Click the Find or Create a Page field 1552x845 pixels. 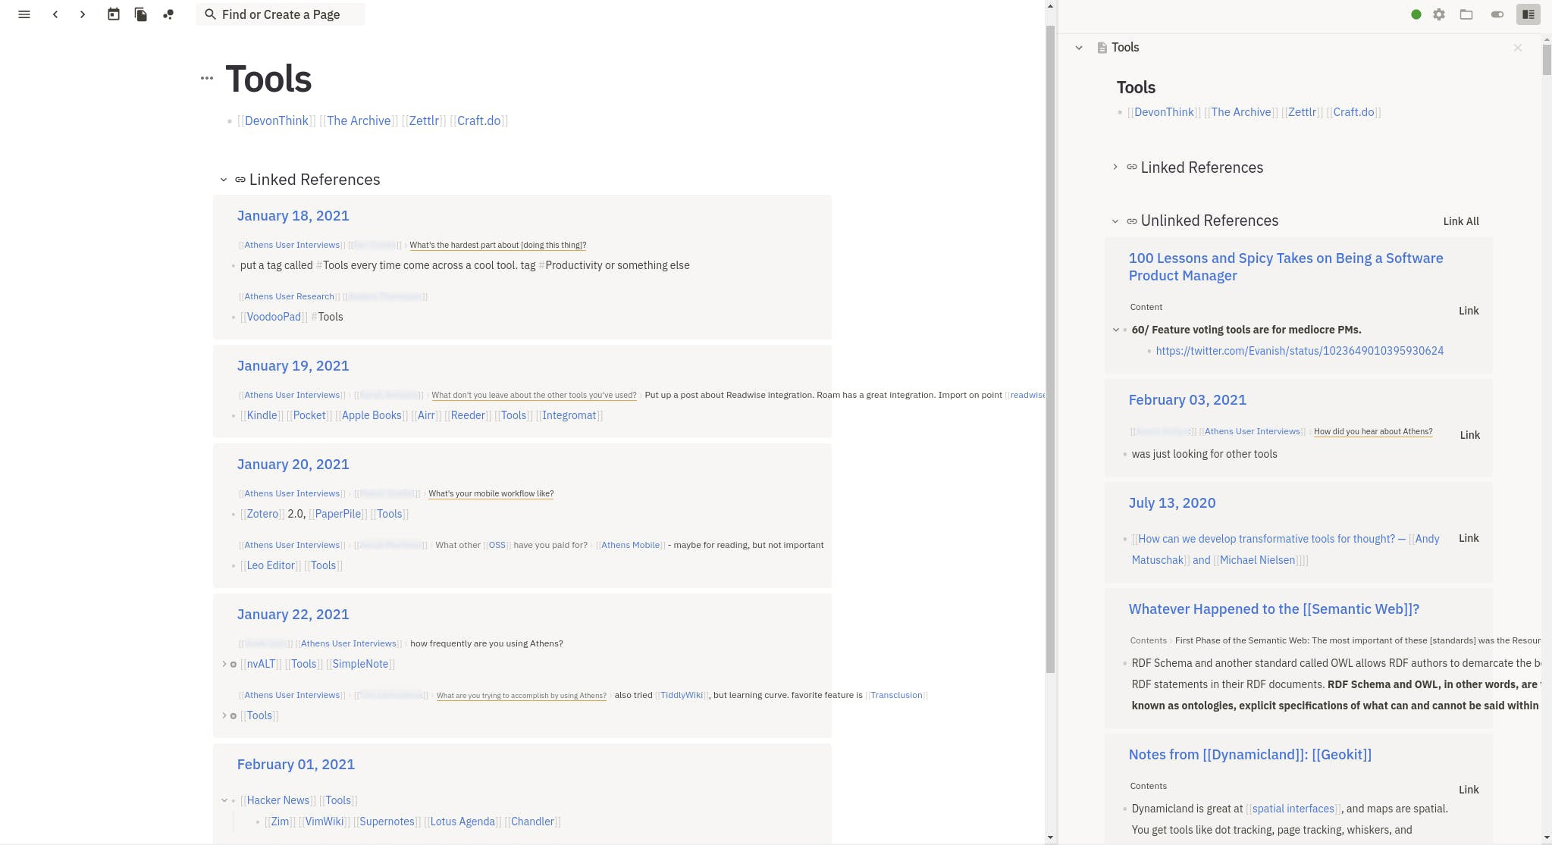point(281,14)
